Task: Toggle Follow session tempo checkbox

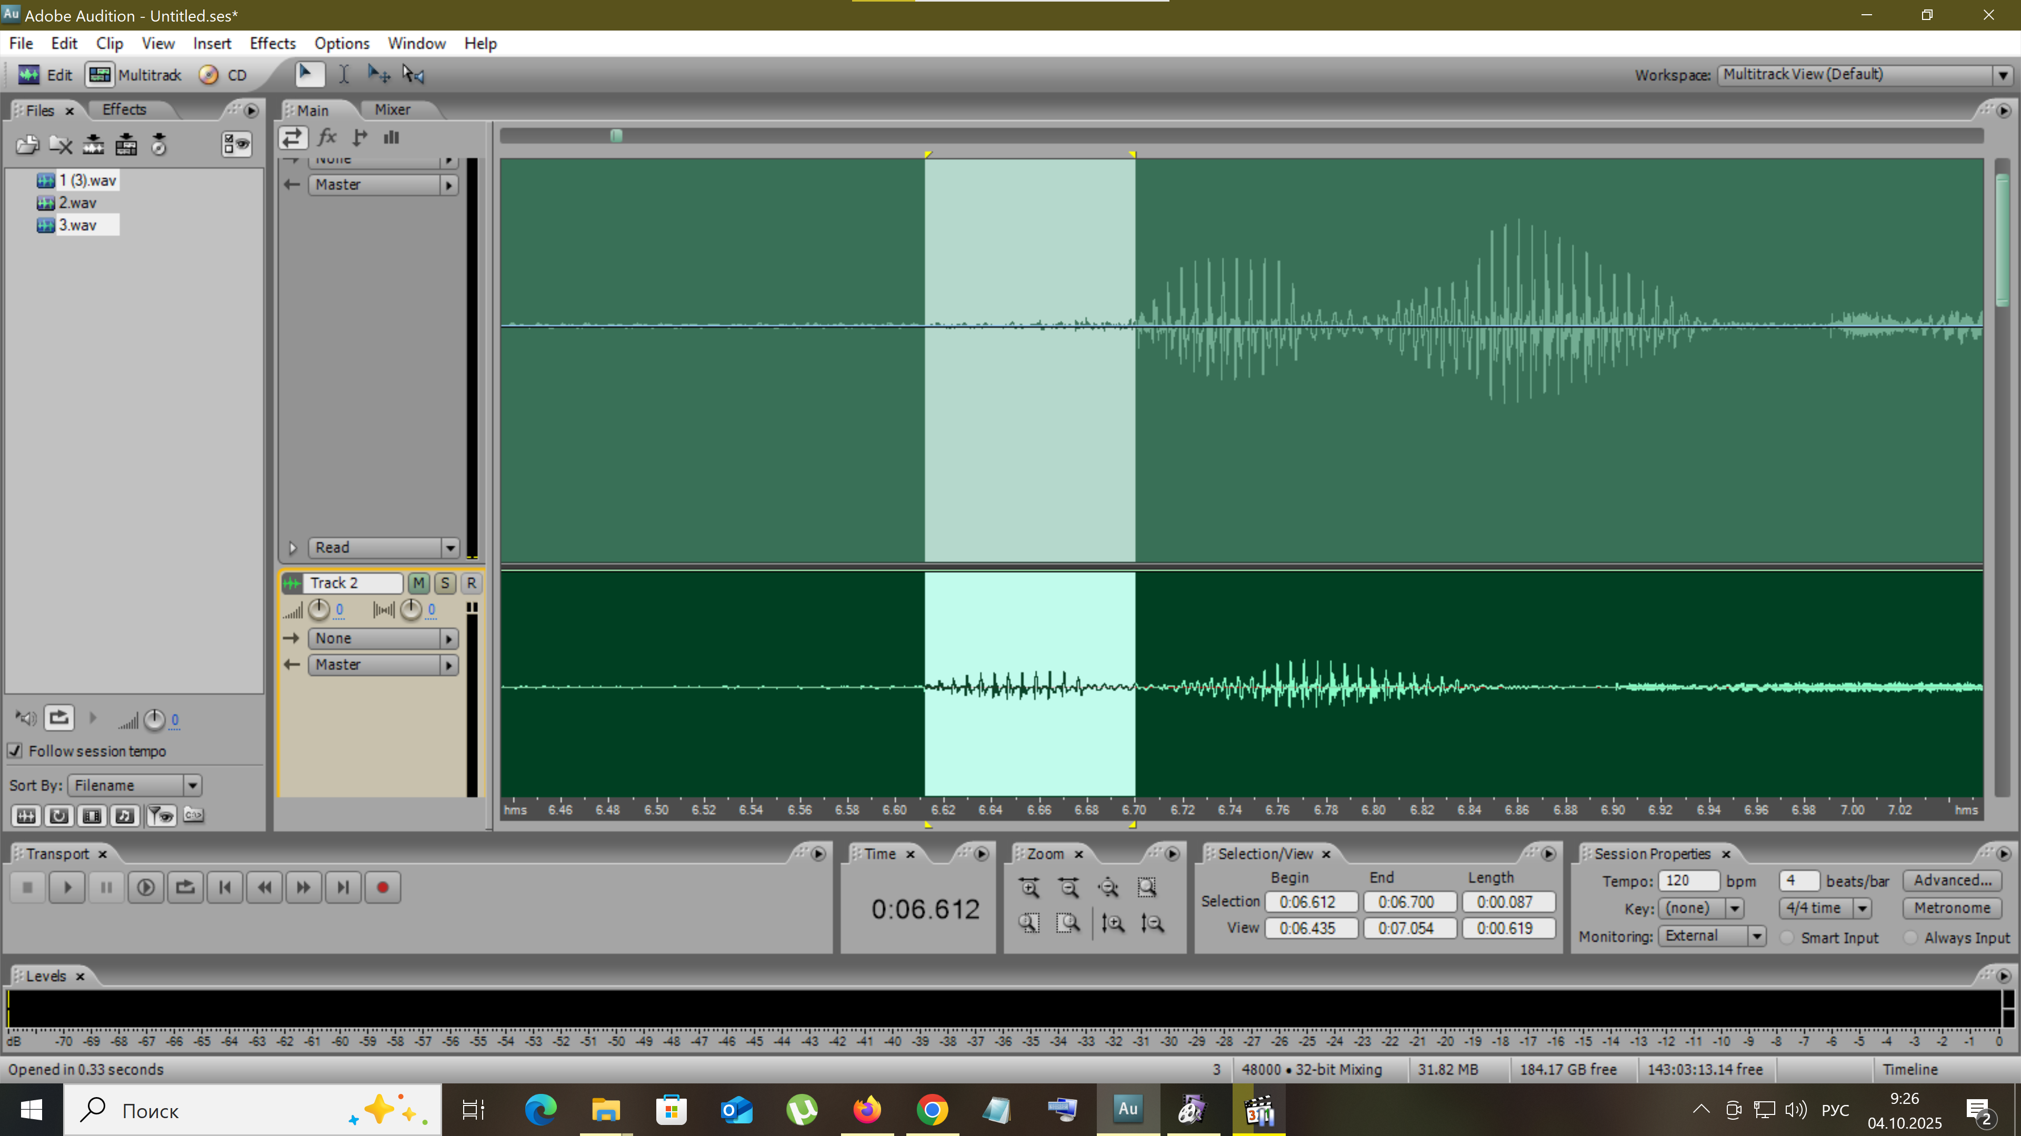Action: 15,750
